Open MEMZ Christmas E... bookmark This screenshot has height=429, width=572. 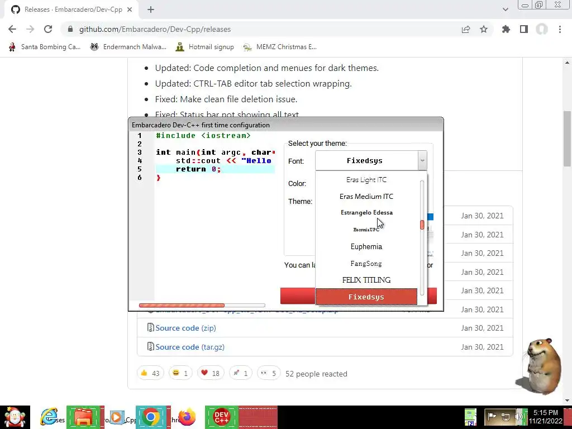280,47
